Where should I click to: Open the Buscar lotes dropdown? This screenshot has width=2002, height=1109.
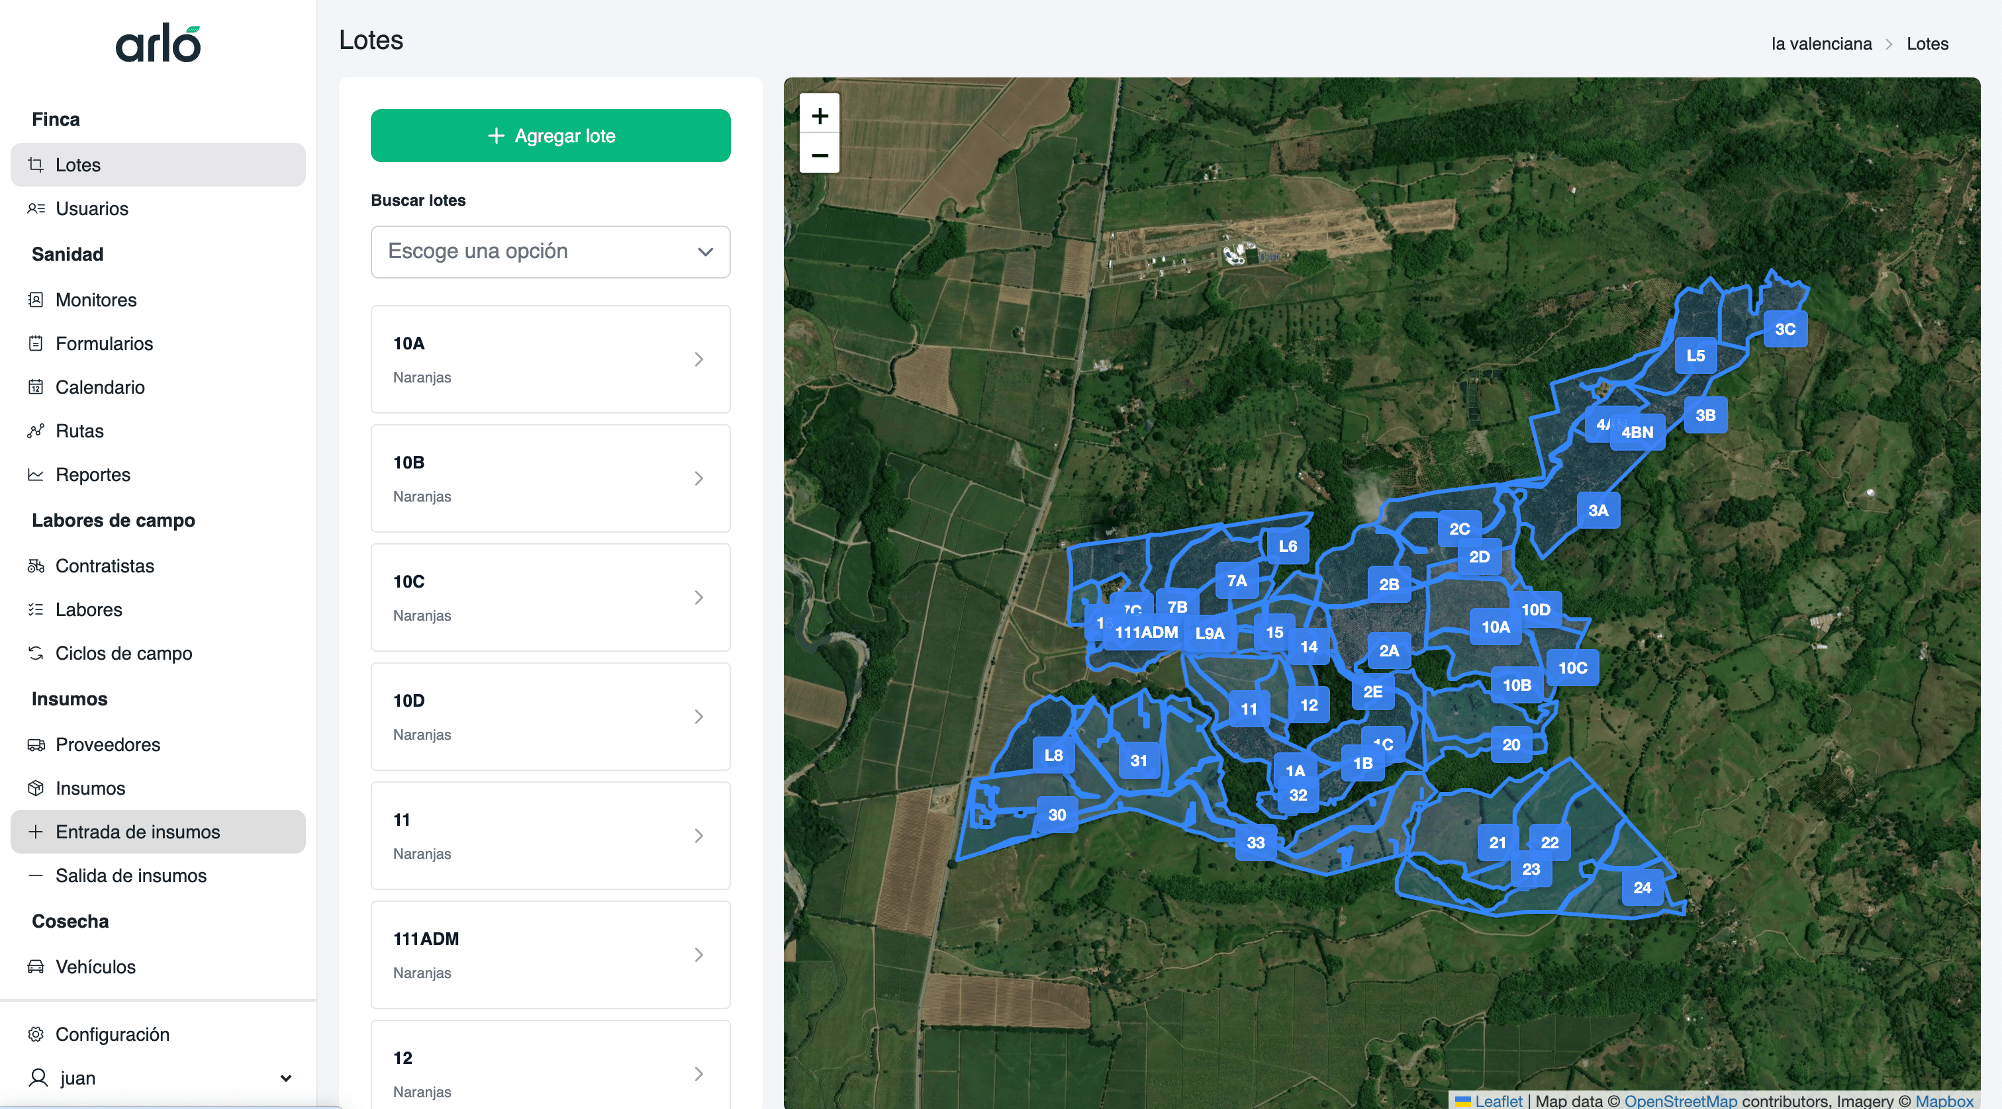550,251
